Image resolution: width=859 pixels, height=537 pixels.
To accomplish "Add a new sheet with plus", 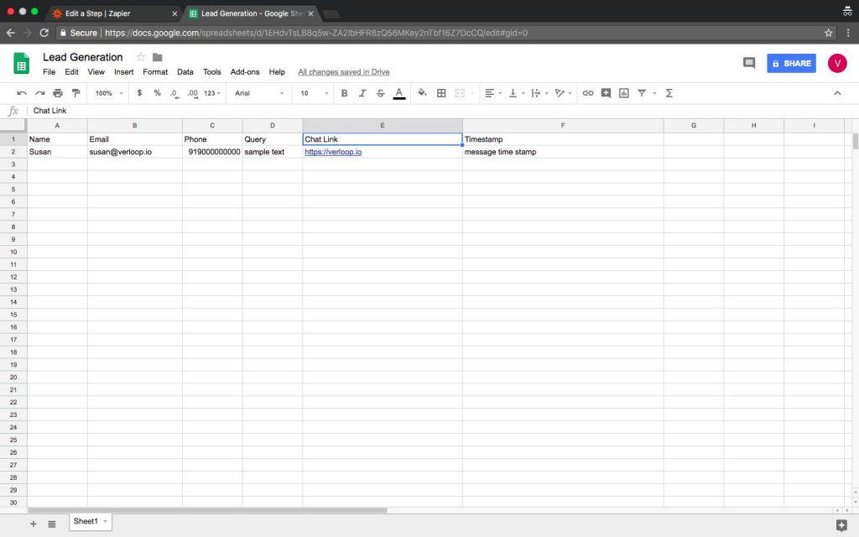I will [x=34, y=524].
